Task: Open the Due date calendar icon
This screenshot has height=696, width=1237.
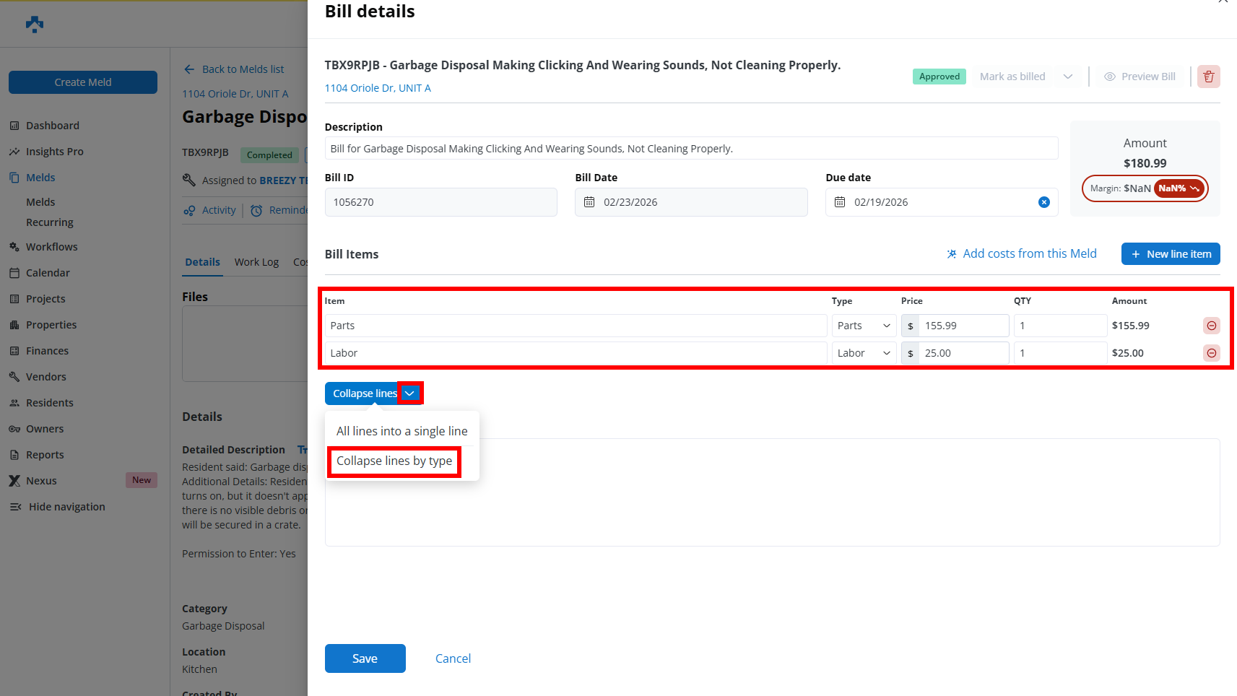Action: [840, 202]
